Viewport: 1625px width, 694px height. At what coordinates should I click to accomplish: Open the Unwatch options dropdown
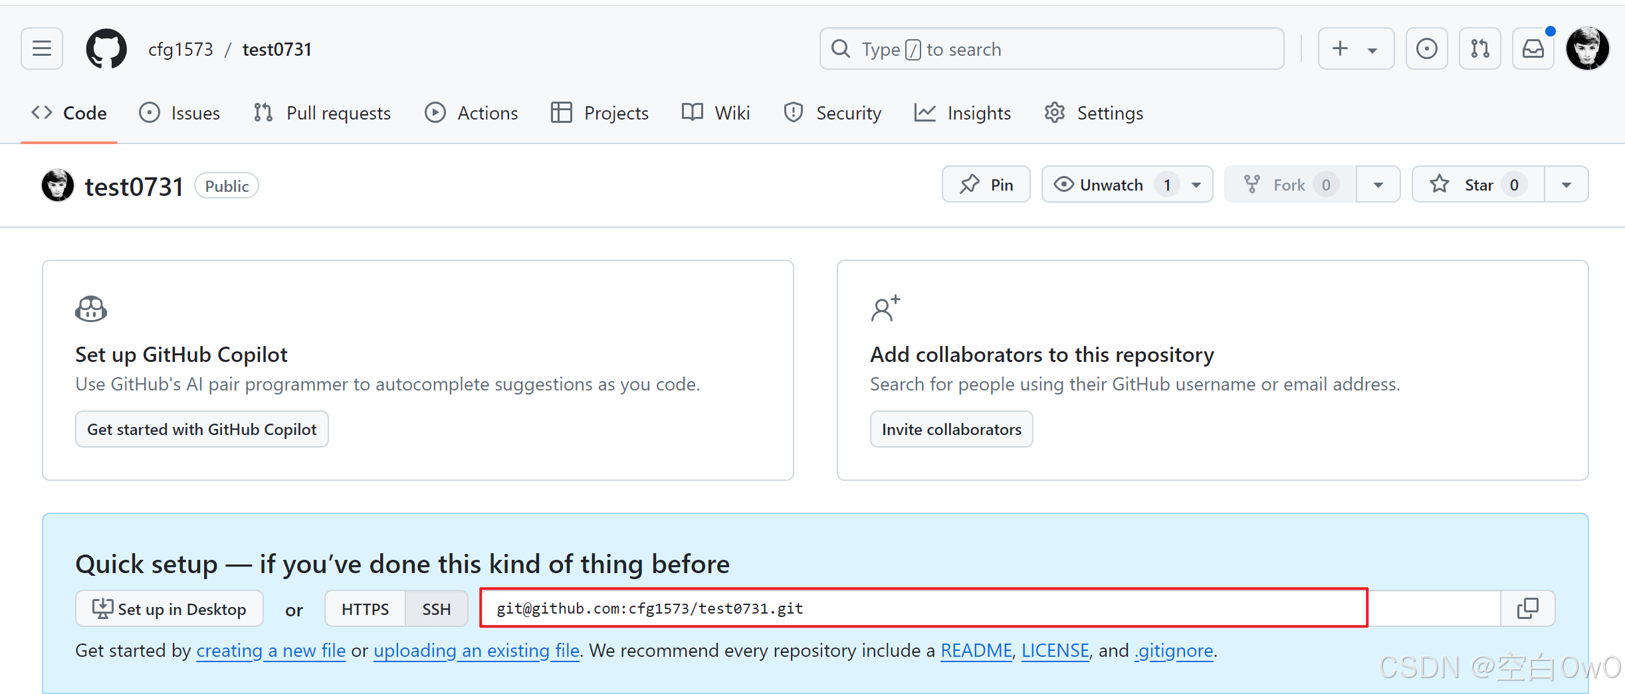[1196, 184]
